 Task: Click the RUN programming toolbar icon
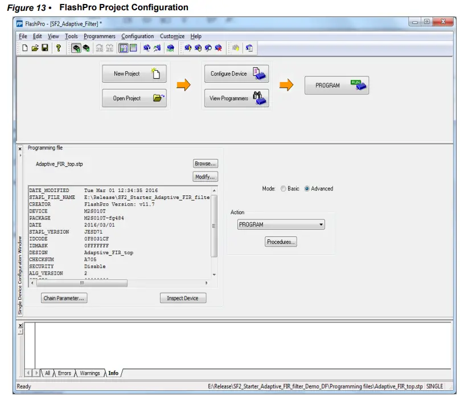tap(171, 48)
